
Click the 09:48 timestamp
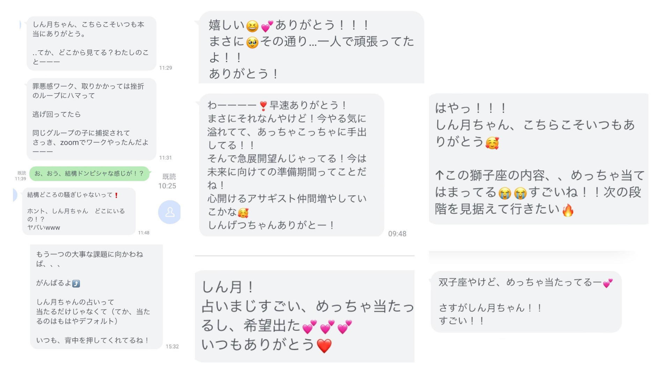(x=397, y=234)
